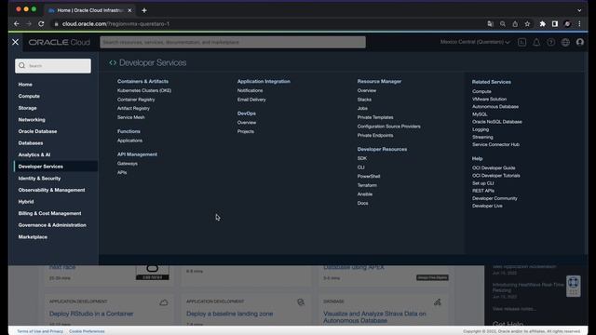The image size is (596, 335).
Task: Select Billing & Cost Management menu item
Action: [49, 213]
